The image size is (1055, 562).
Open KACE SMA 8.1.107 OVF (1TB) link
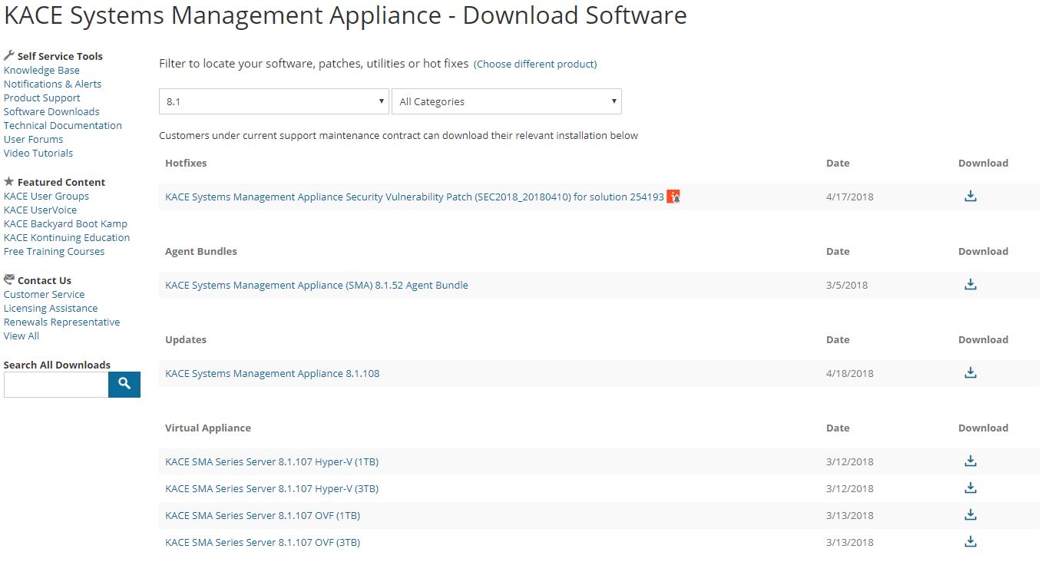coord(263,516)
